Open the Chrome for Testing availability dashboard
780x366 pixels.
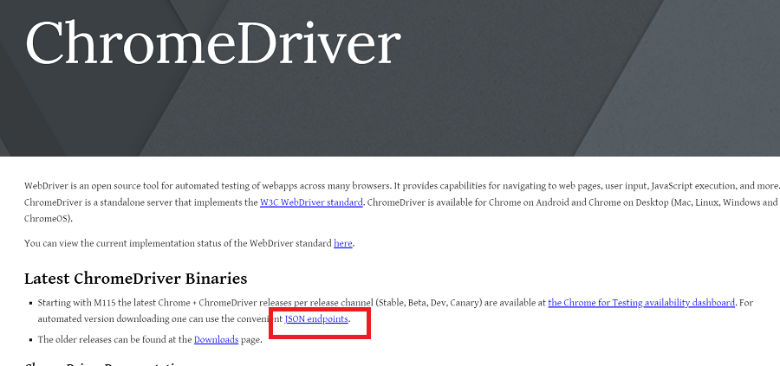pyautogui.click(x=641, y=303)
